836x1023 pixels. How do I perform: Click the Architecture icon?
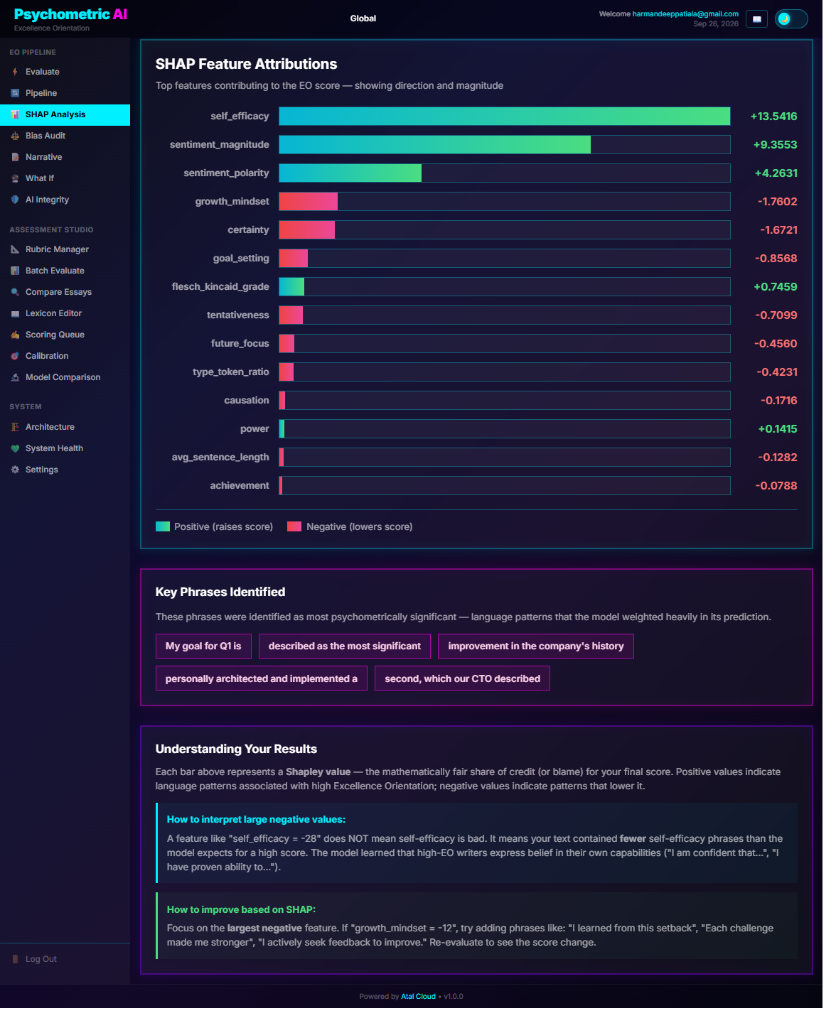[15, 427]
